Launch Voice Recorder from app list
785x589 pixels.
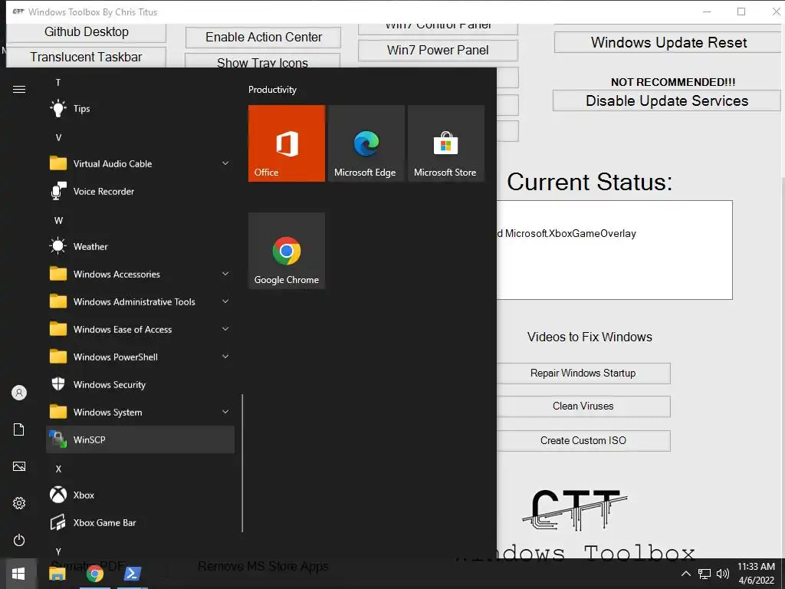coord(140,191)
